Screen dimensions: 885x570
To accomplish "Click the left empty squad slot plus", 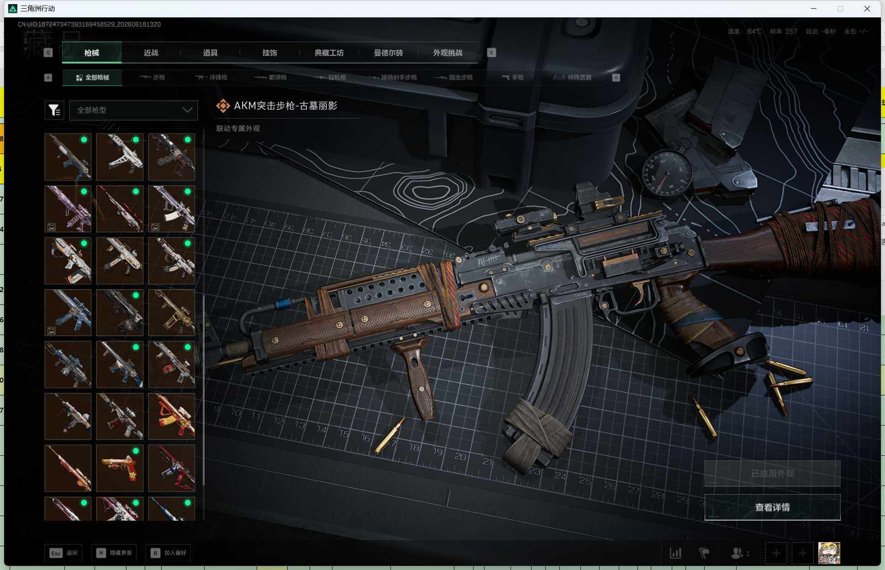I will point(776,554).
